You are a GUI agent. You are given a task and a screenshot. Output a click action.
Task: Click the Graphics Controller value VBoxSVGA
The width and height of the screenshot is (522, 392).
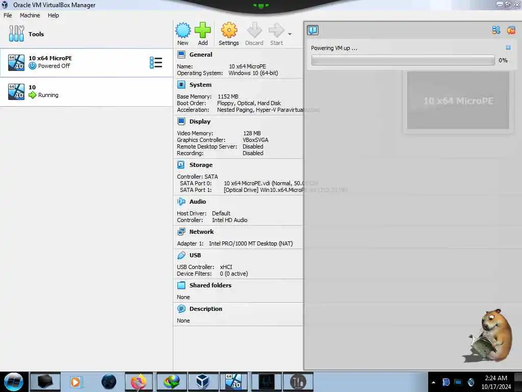255,140
